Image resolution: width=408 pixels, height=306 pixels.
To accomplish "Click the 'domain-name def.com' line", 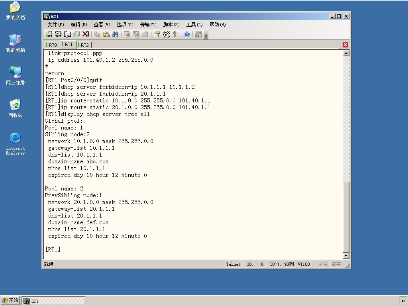I will click(x=78, y=222).
